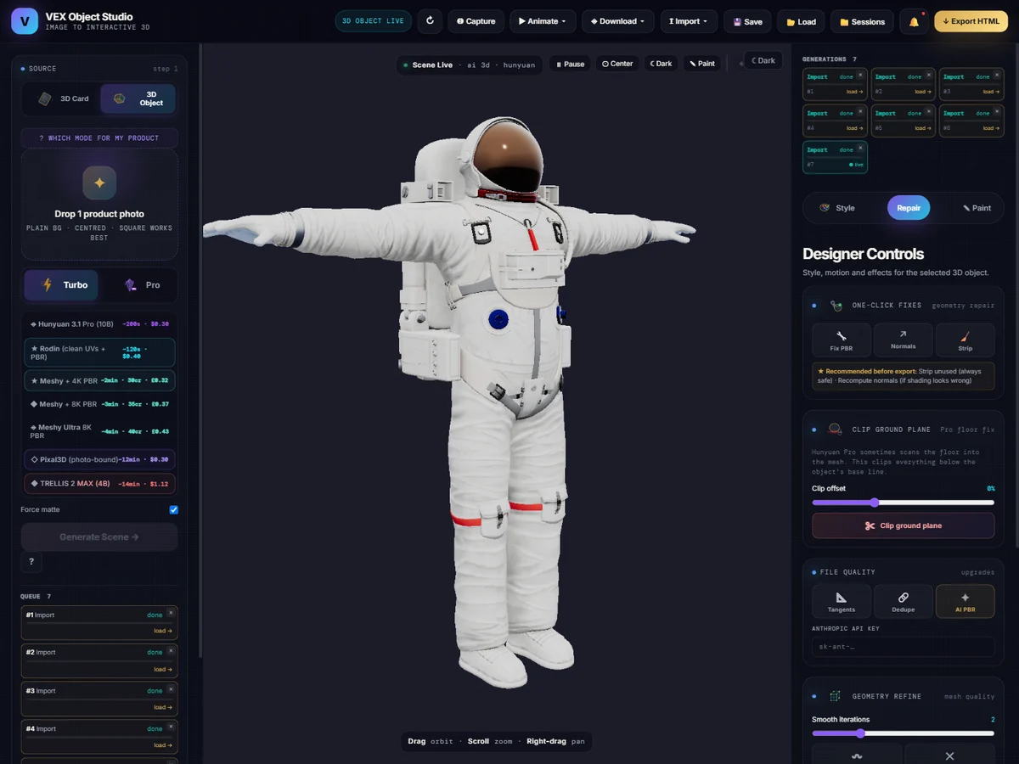The width and height of the screenshot is (1019, 764).
Task: Click the VEX logo icon
Action: (25, 21)
